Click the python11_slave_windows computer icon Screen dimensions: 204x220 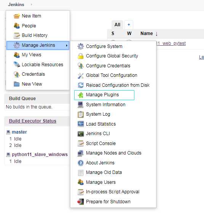(8, 155)
